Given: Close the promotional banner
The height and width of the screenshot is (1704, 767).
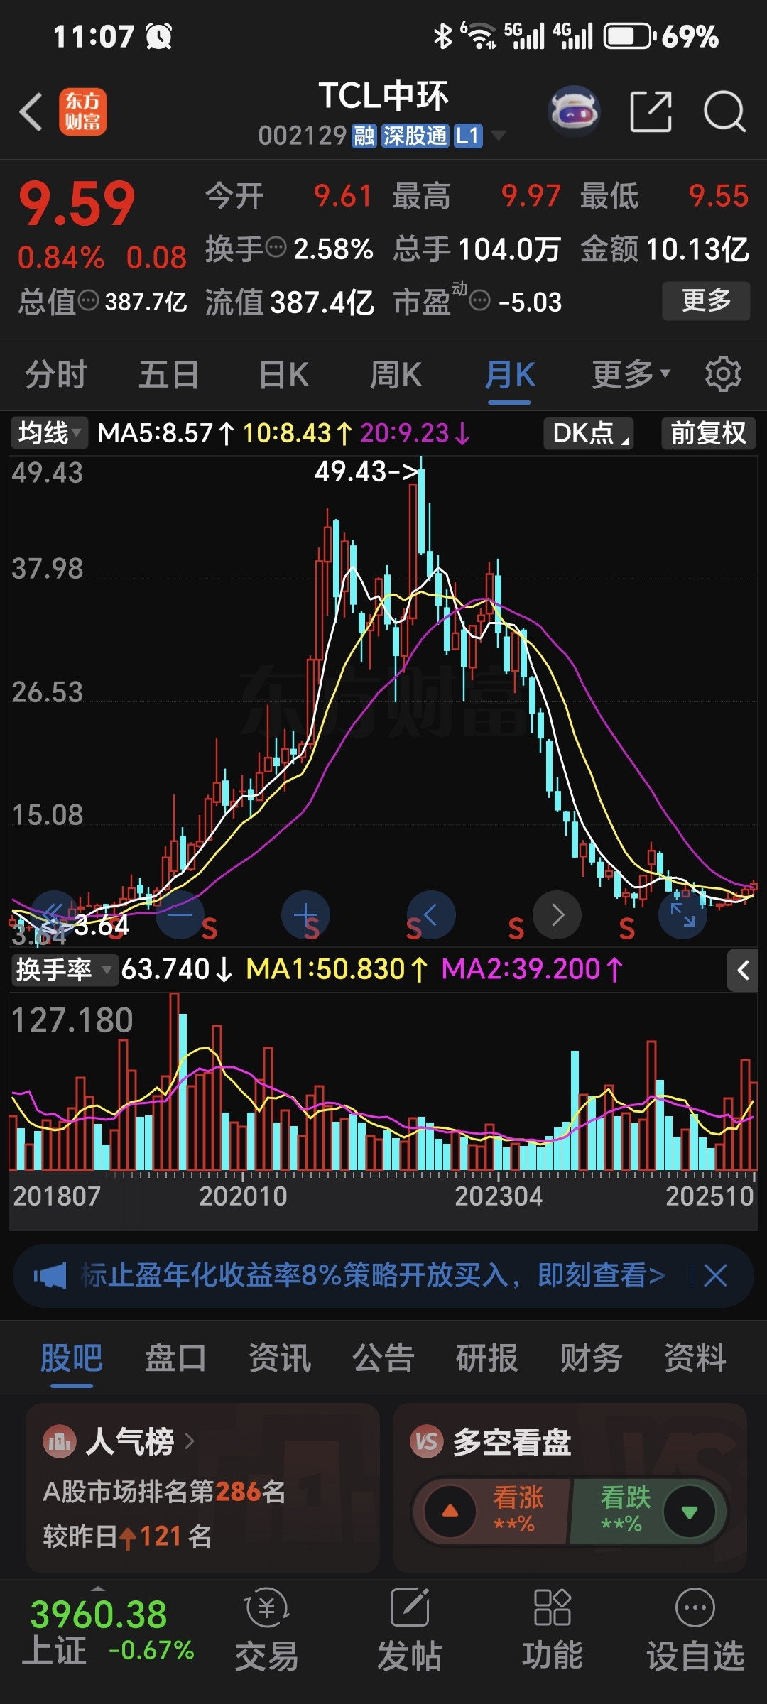Looking at the screenshot, I should tap(715, 1276).
